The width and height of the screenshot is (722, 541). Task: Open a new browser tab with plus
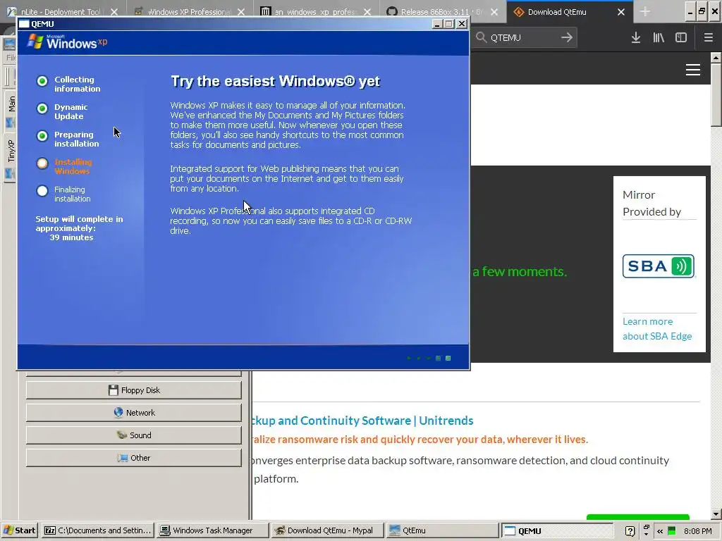645,12
